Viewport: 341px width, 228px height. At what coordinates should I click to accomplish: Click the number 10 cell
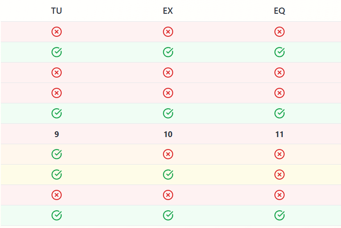[x=168, y=134]
